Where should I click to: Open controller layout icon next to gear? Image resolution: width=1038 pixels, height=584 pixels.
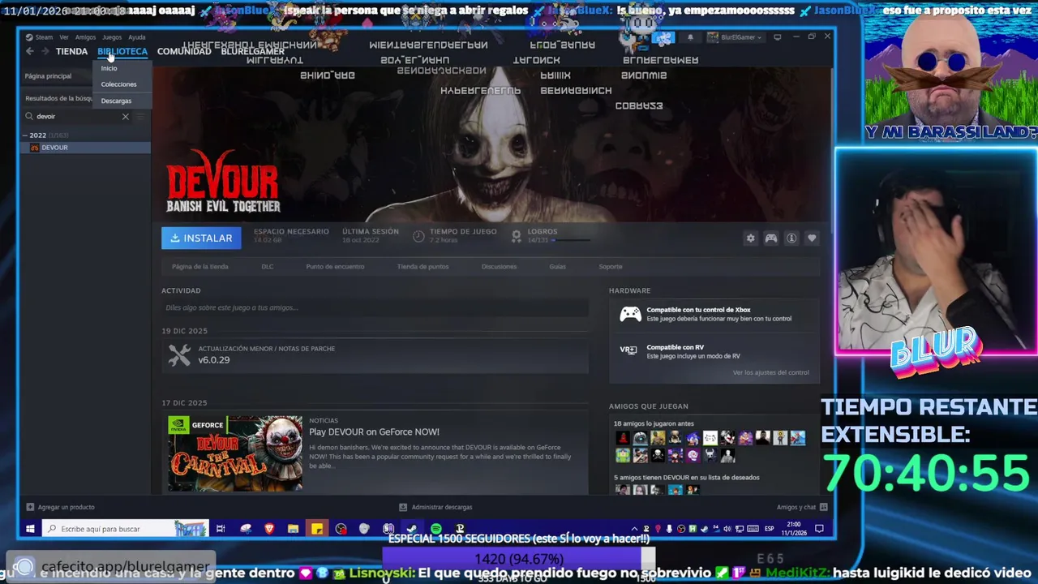(x=771, y=238)
